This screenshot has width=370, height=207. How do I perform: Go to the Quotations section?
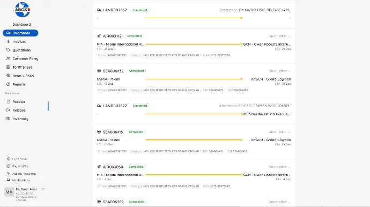[20, 50]
